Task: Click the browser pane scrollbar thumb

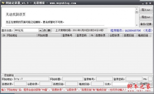Action: [x=137, y=12]
